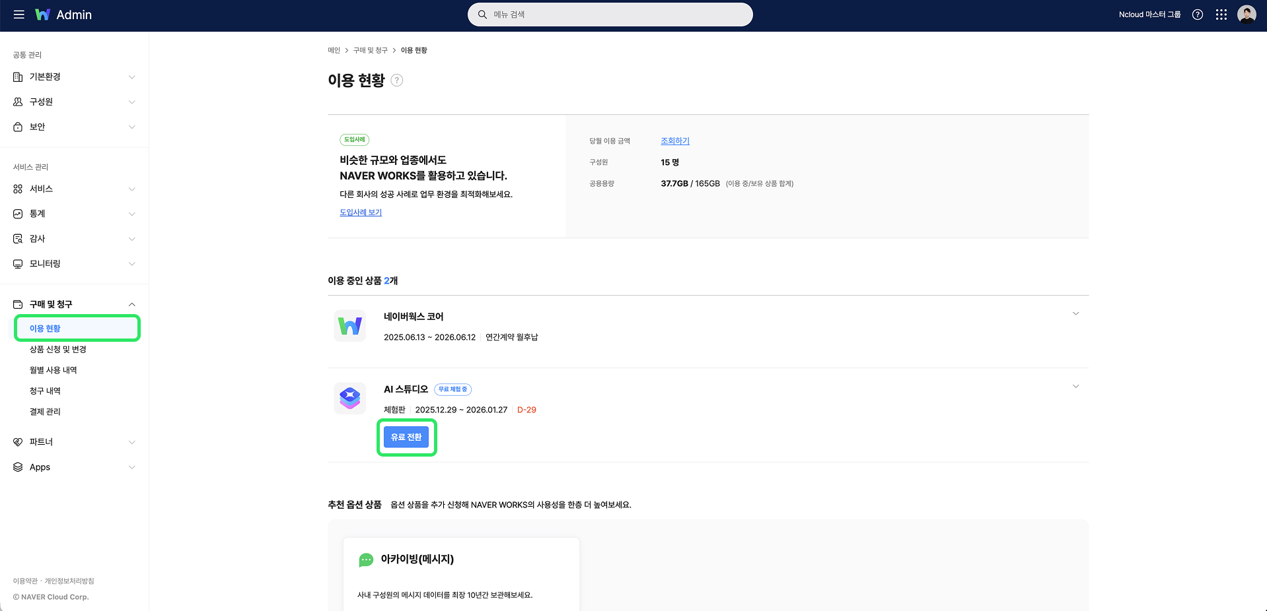Screen dimensions: 1267x611
Task: Click the 조회하기 link for monthly usage
Action: coord(674,141)
